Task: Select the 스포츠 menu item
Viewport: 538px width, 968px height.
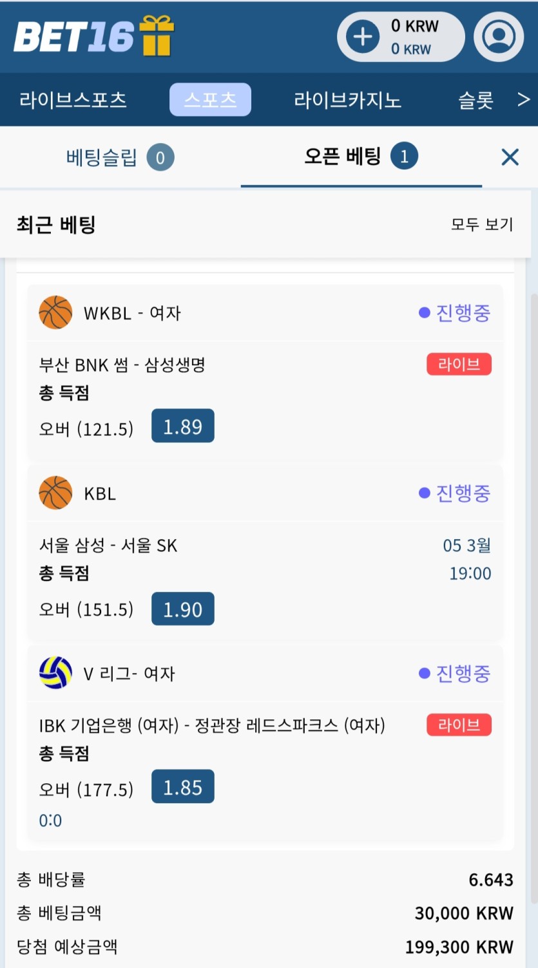Action: [x=210, y=100]
